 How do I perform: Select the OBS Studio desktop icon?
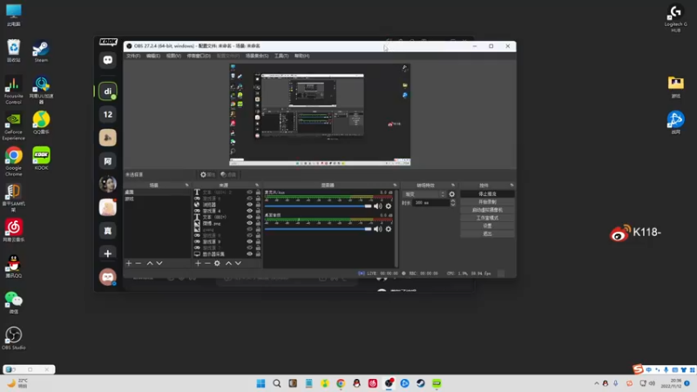(13, 338)
